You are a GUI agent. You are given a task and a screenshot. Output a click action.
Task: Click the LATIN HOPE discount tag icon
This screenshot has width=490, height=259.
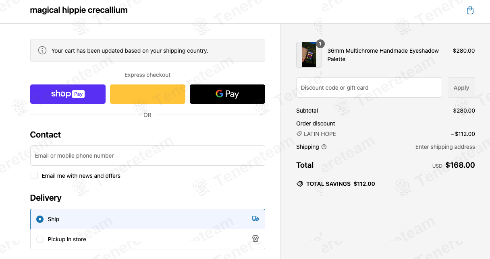299,134
